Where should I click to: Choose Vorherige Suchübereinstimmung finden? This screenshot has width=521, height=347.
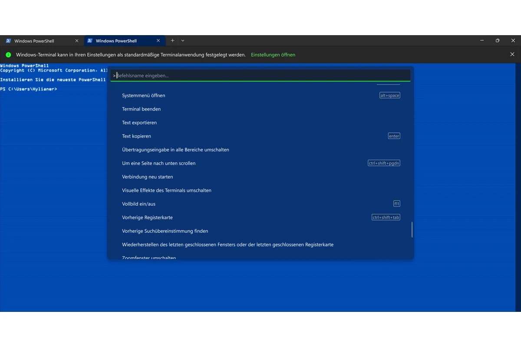pyautogui.click(x=260, y=231)
